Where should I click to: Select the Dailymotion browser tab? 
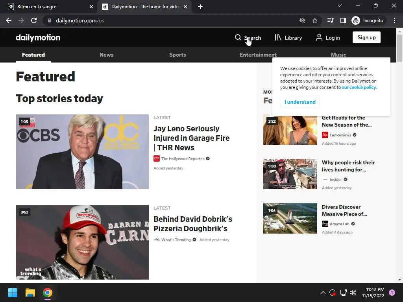point(145,7)
